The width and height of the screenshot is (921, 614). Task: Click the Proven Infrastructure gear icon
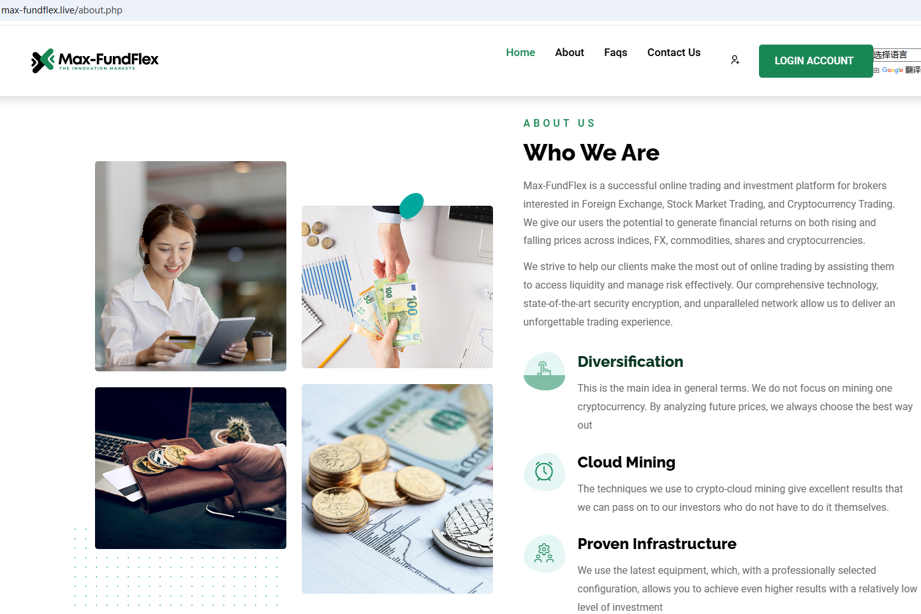pos(544,553)
